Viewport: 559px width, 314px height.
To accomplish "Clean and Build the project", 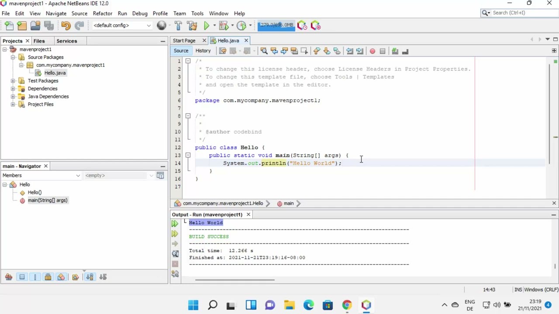I will [192, 26].
